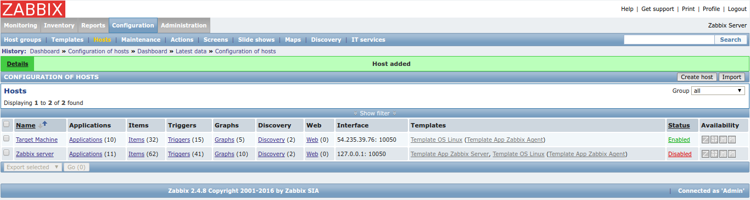Open Discovery link for Target Machine row
Image resolution: width=750 pixels, height=200 pixels.
(271, 140)
